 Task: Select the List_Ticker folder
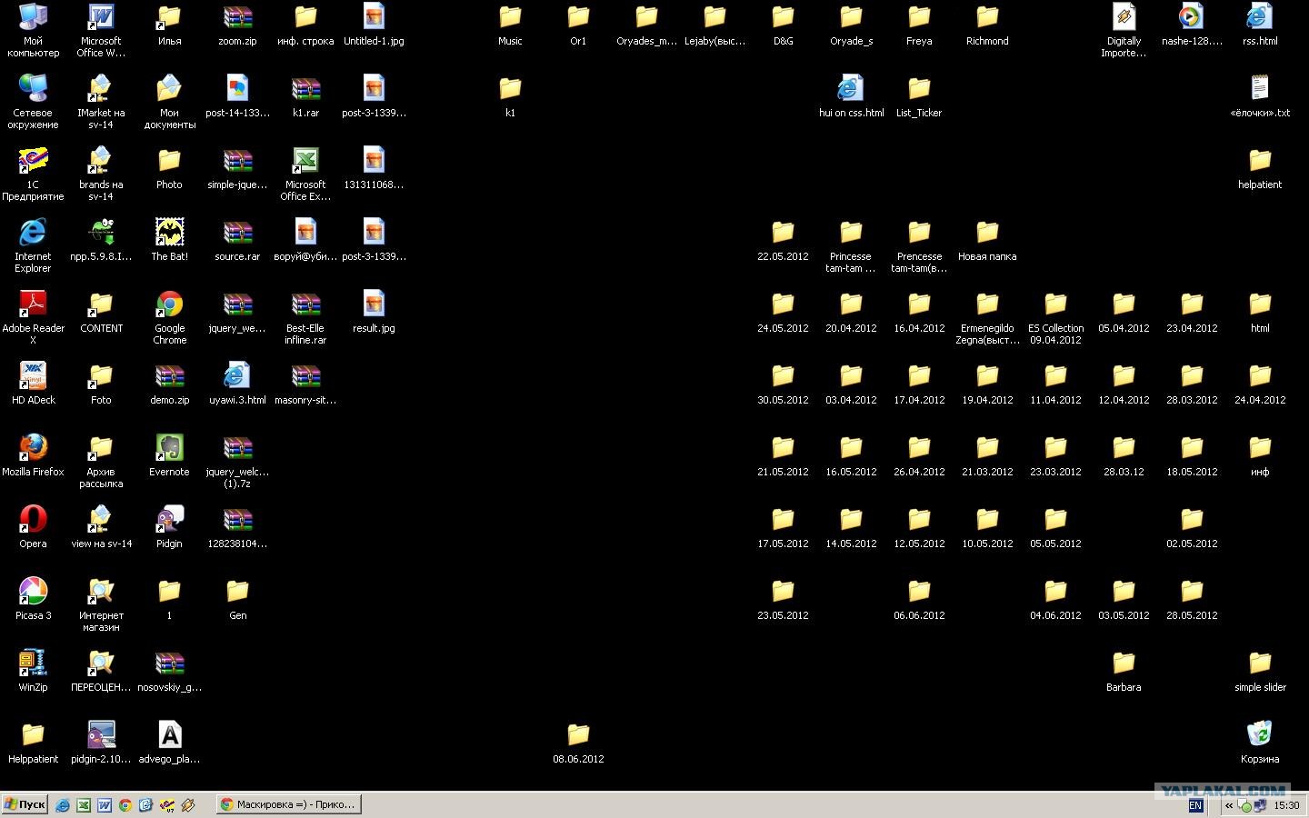pos(919,95)
